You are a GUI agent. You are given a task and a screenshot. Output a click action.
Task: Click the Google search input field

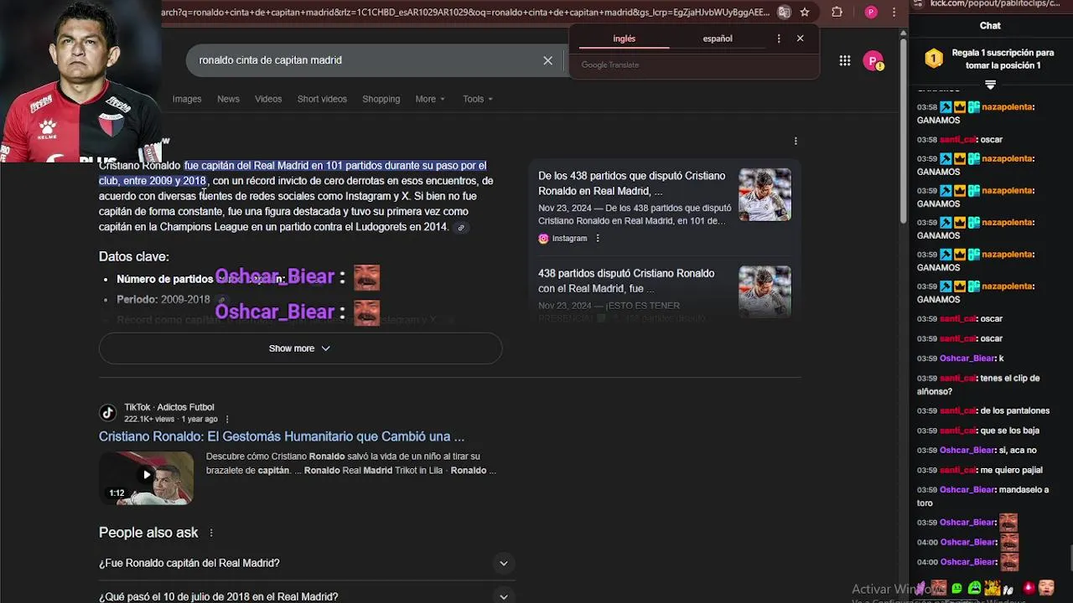(365, 60)
